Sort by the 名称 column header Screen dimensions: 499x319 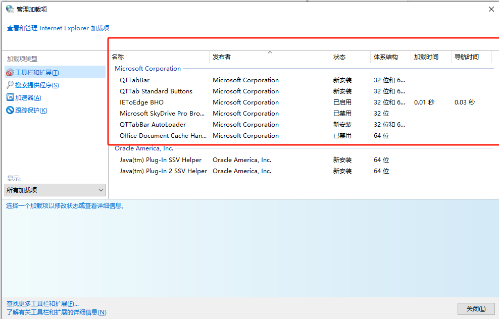pos(160,57)
